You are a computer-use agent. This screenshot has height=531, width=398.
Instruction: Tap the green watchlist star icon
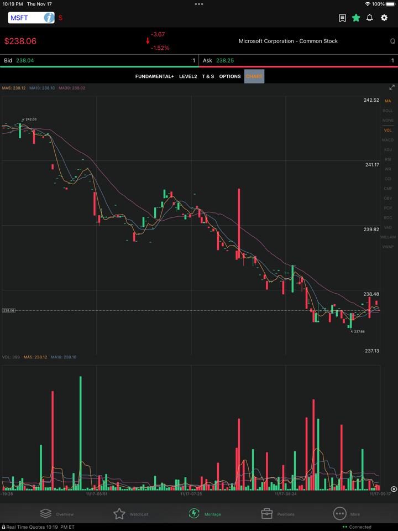(x=356, y=18)
